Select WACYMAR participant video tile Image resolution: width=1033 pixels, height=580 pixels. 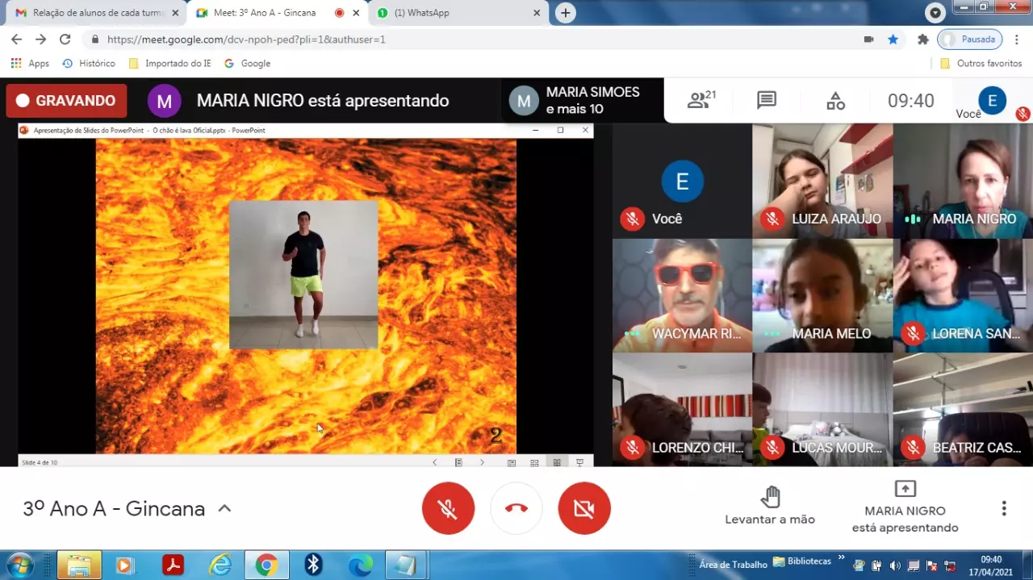point(682,295)
